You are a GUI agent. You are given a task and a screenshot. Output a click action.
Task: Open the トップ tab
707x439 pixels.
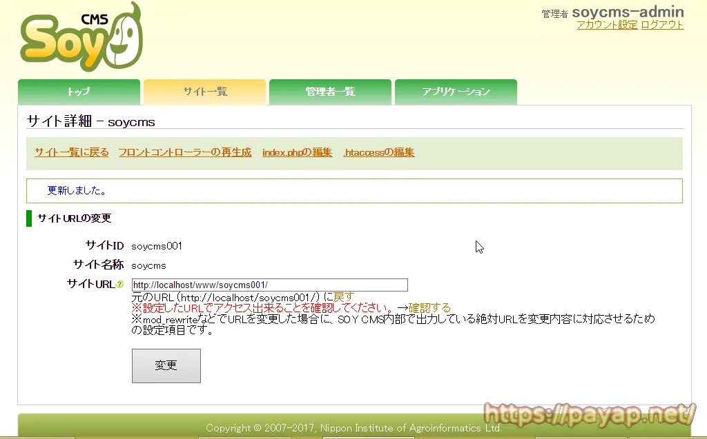coord(79,92)
